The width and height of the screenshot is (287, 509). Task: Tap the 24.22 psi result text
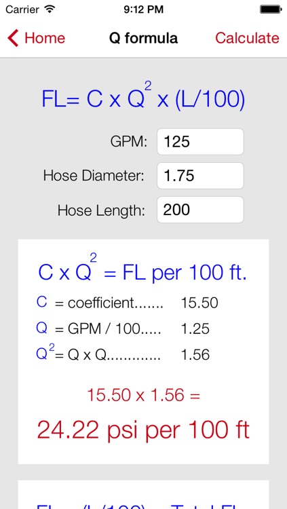tap(143, 430)
